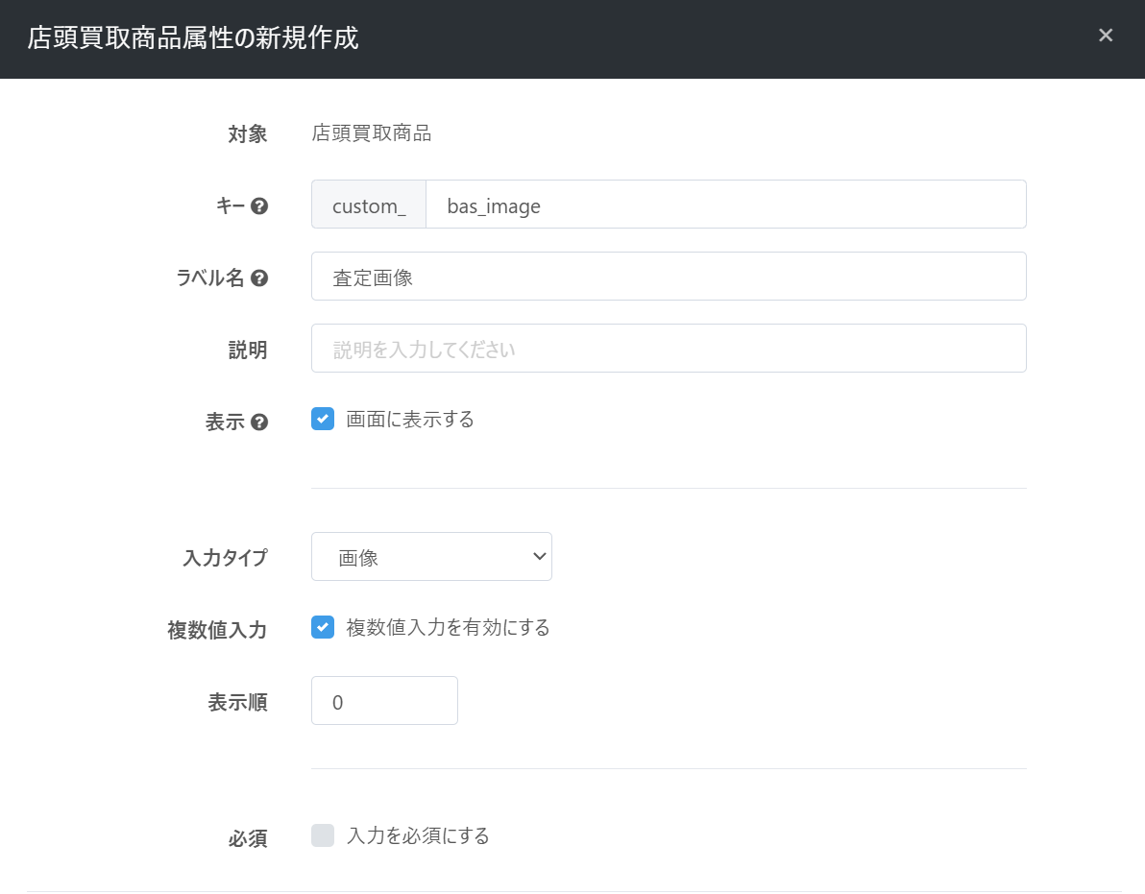This screenshot has width=1145, height=894.
Task: Open the 入力タイプ dropdown showing 画像
Action: (431, 556)
